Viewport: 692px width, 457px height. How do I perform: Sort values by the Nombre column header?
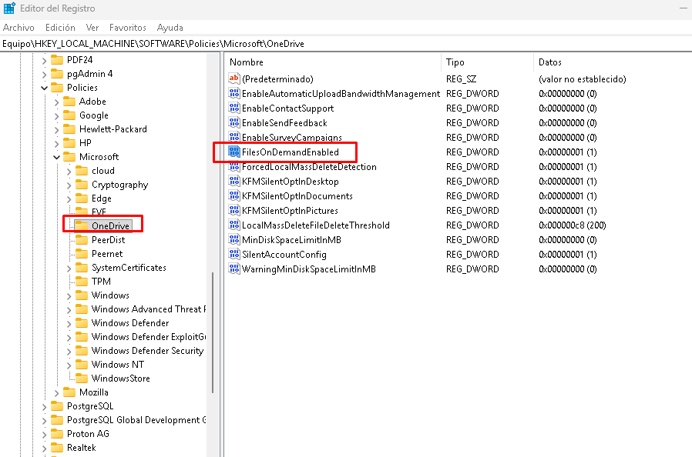pyautogui.click(x=247, y=62)
